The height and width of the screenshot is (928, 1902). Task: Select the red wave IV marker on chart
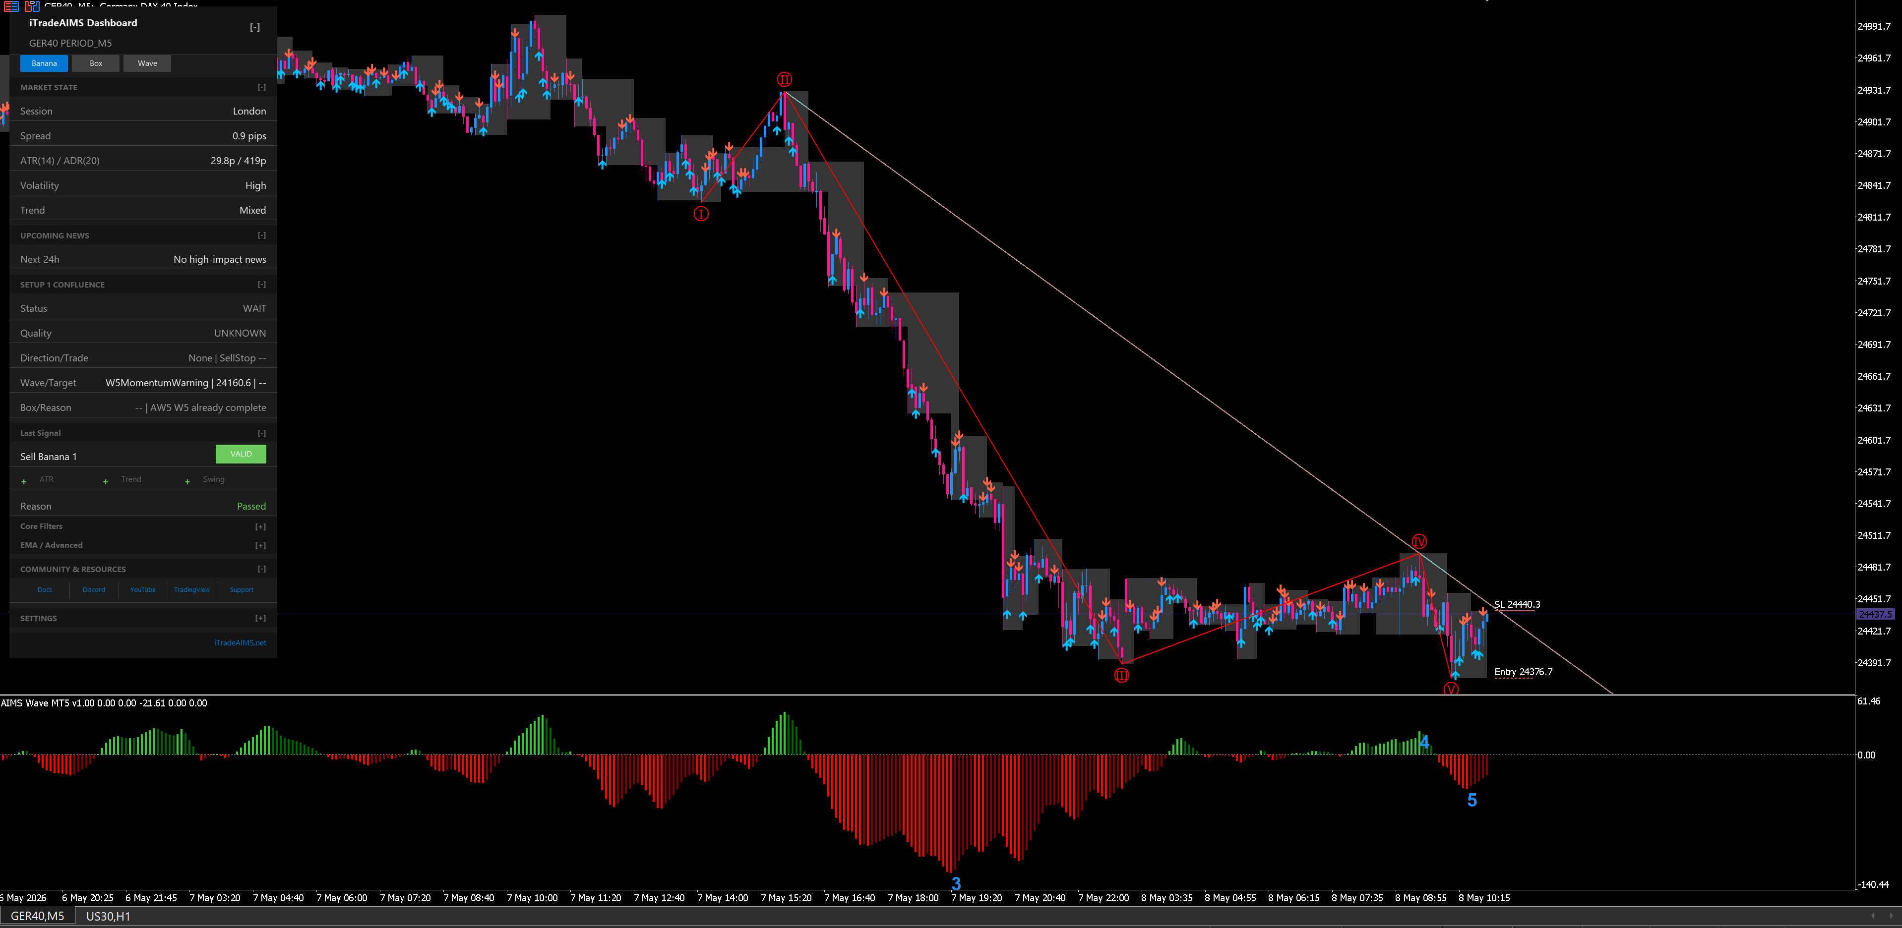(1418, 541)
